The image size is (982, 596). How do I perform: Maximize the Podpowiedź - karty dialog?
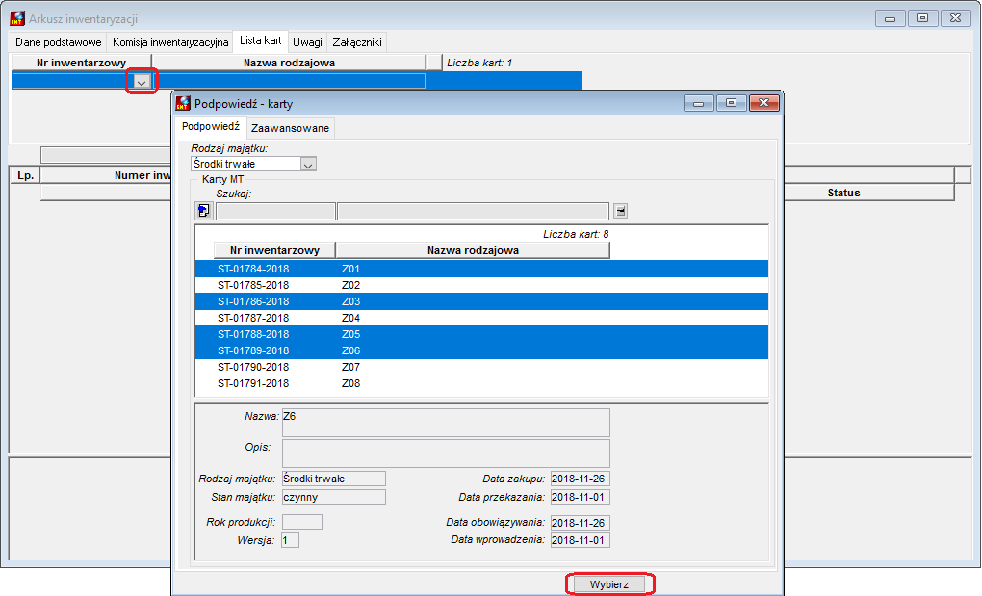731,103
